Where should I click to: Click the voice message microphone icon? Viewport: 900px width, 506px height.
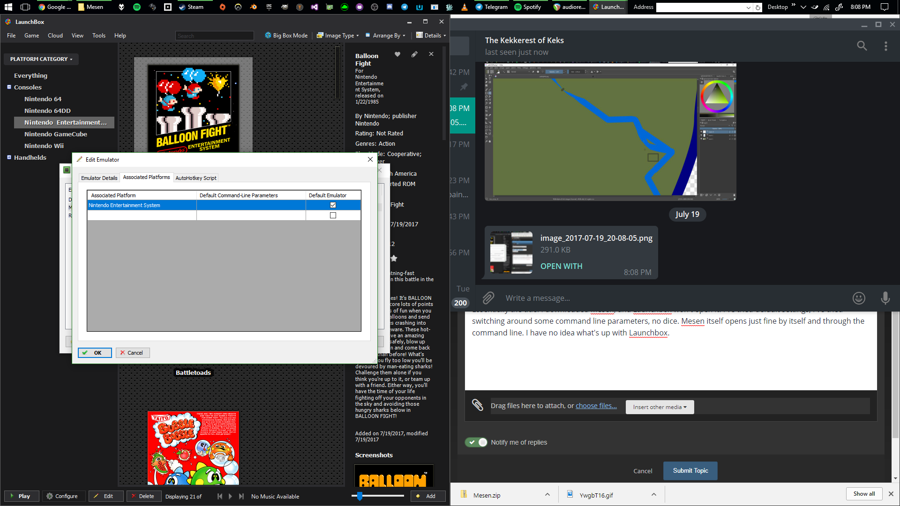[885, 298]
